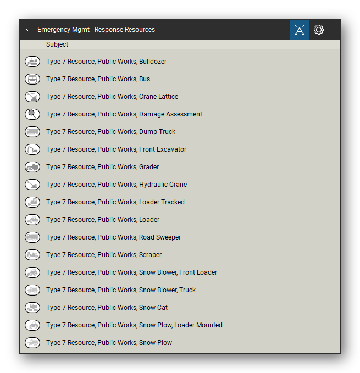Collapse the Emergency Mgmt - Response Resources panel

pos(29,30)
